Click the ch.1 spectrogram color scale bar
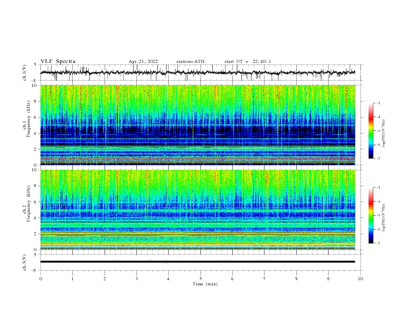The image size is (406, 313). point(371,131)
